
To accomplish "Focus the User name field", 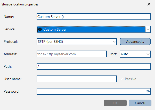I will 77,79.
